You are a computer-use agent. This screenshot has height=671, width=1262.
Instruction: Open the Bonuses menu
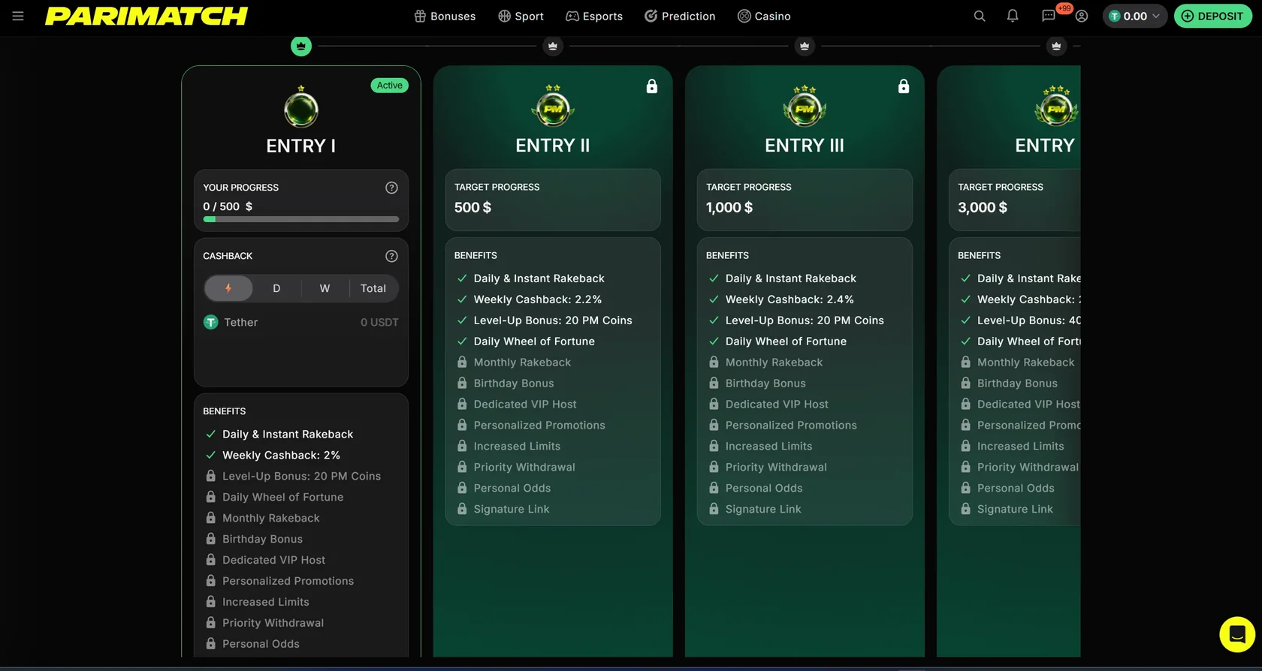coord(445,16)
